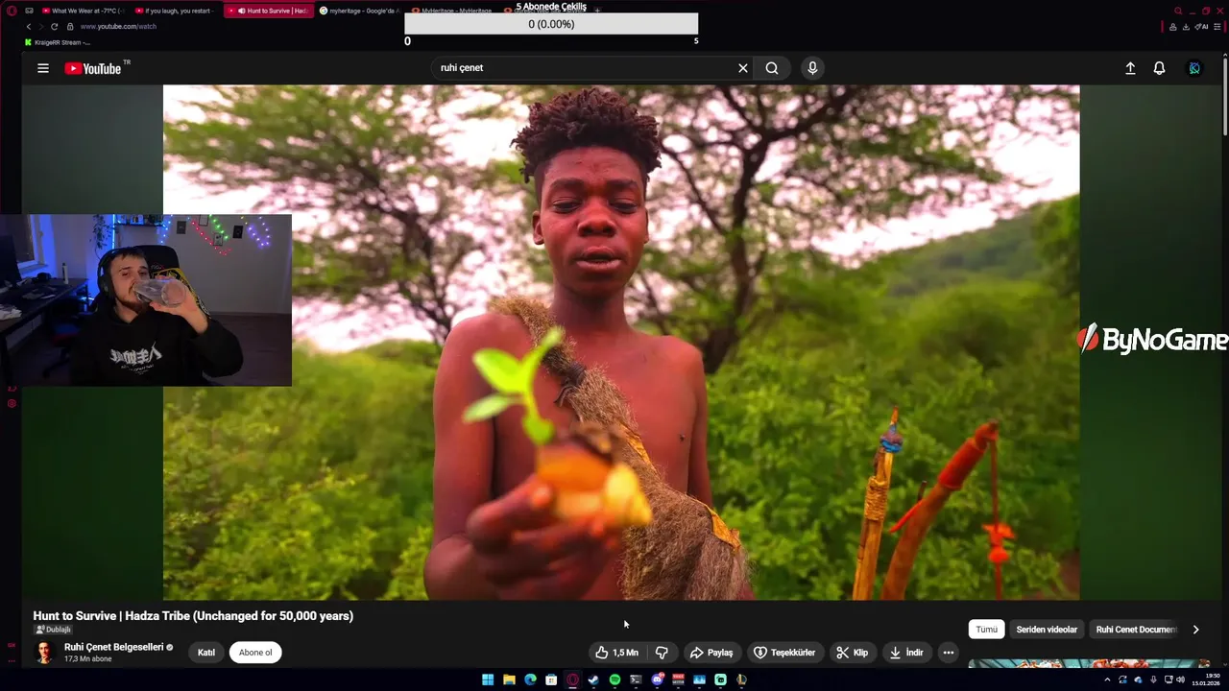
Task: Click the magnifier search button
Action: tap(772, 68)
